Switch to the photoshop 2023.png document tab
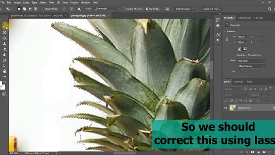This screenshot has width=275, height=155. (x=37, y=15)
